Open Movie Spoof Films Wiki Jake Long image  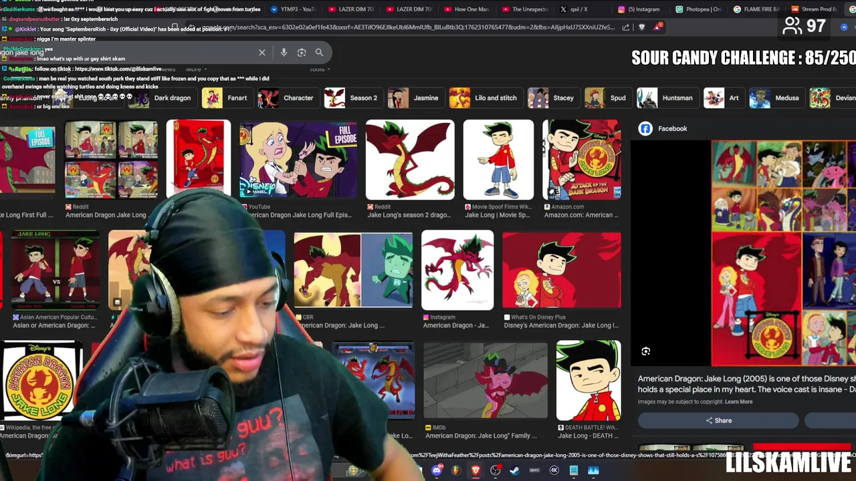(x=498, y=160)
